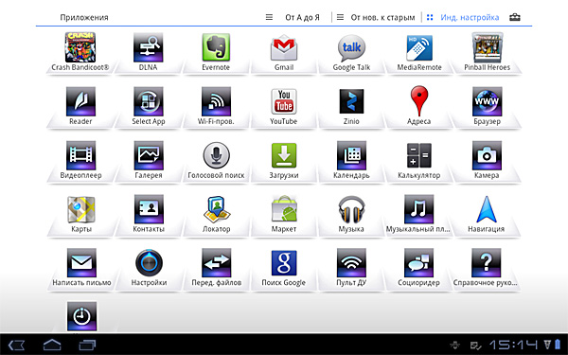Sort apps by От А до Я
The height and width of the screenshot is (355, 568).
(293, 17)
